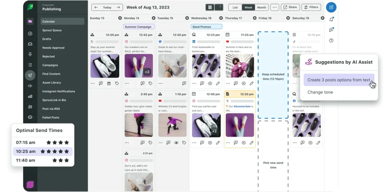The image size is (390, 192).
Task: Open the help question mark icon
Action: (x=331, y=41)
